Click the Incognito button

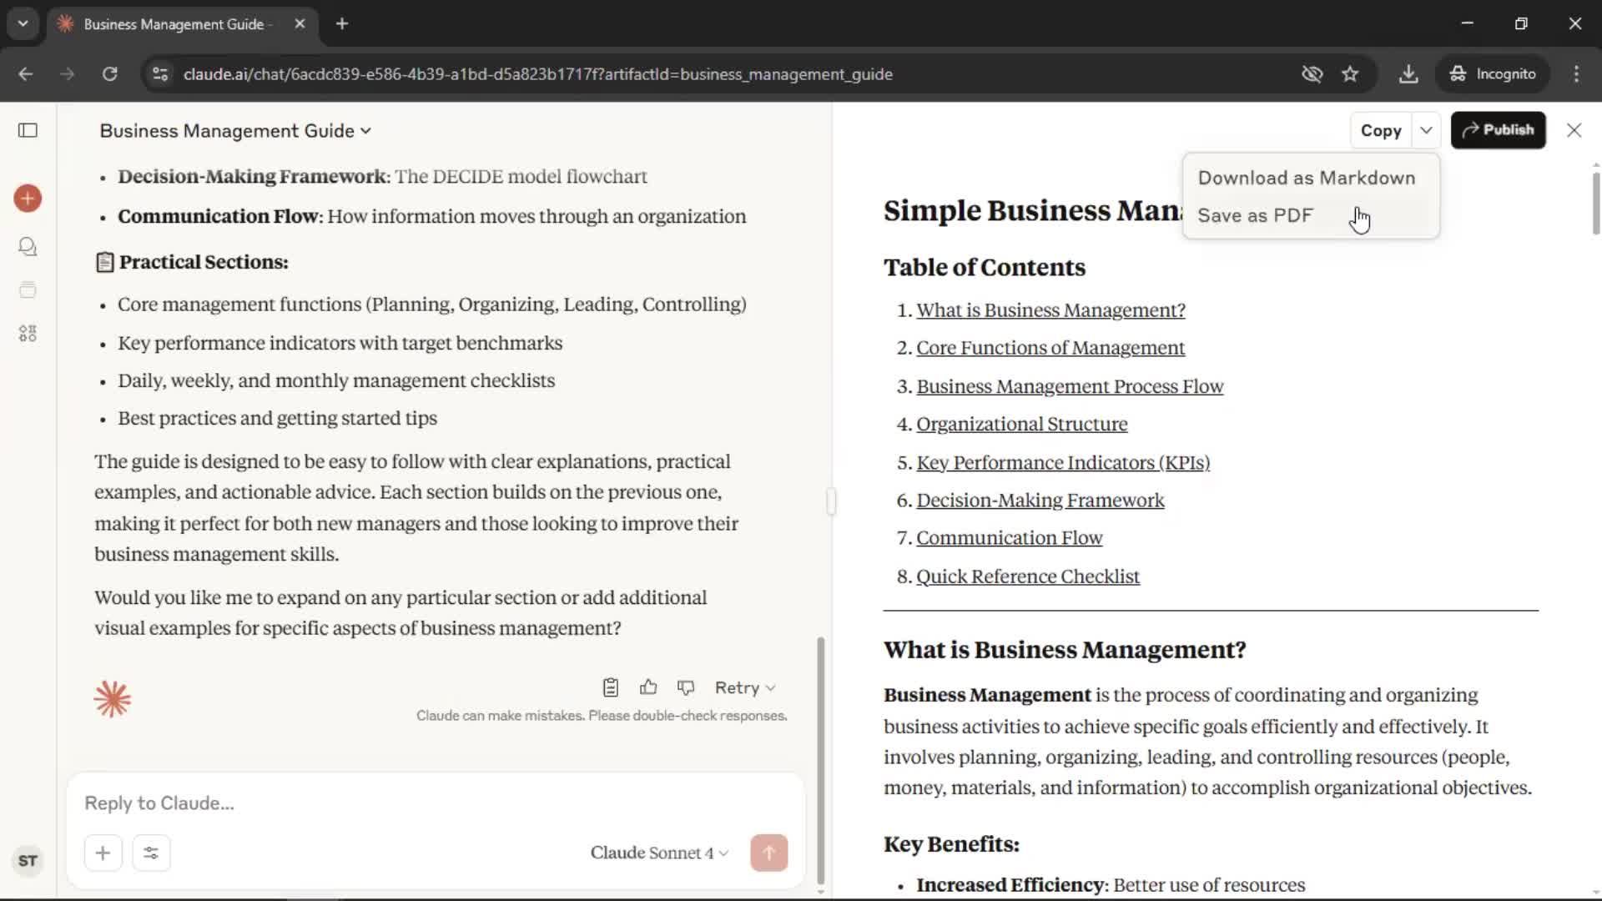(x=1493, y=73)
